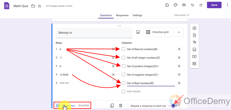Click the Send button
Image resolution: width=231 pixels, height=110 pixels.
point(214,5)
